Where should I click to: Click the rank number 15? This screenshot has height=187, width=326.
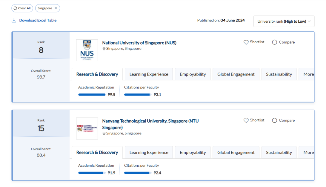click(x=41, y=128)
